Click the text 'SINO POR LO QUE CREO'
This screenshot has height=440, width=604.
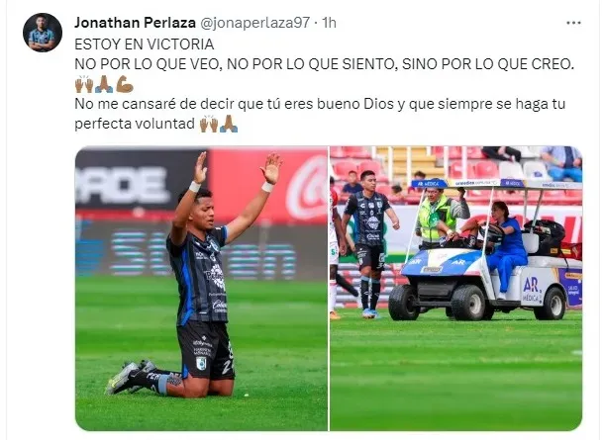[x=486, y=64]
